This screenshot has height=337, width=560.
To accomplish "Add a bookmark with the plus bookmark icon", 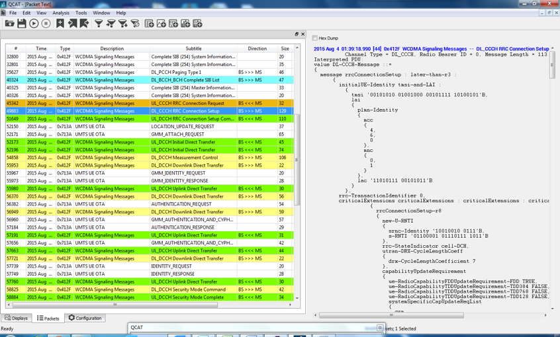I will [60, 24].
